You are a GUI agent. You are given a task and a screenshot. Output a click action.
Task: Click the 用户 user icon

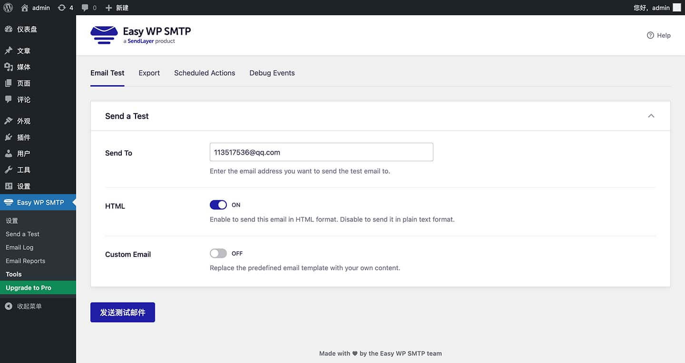pos(8,154)
